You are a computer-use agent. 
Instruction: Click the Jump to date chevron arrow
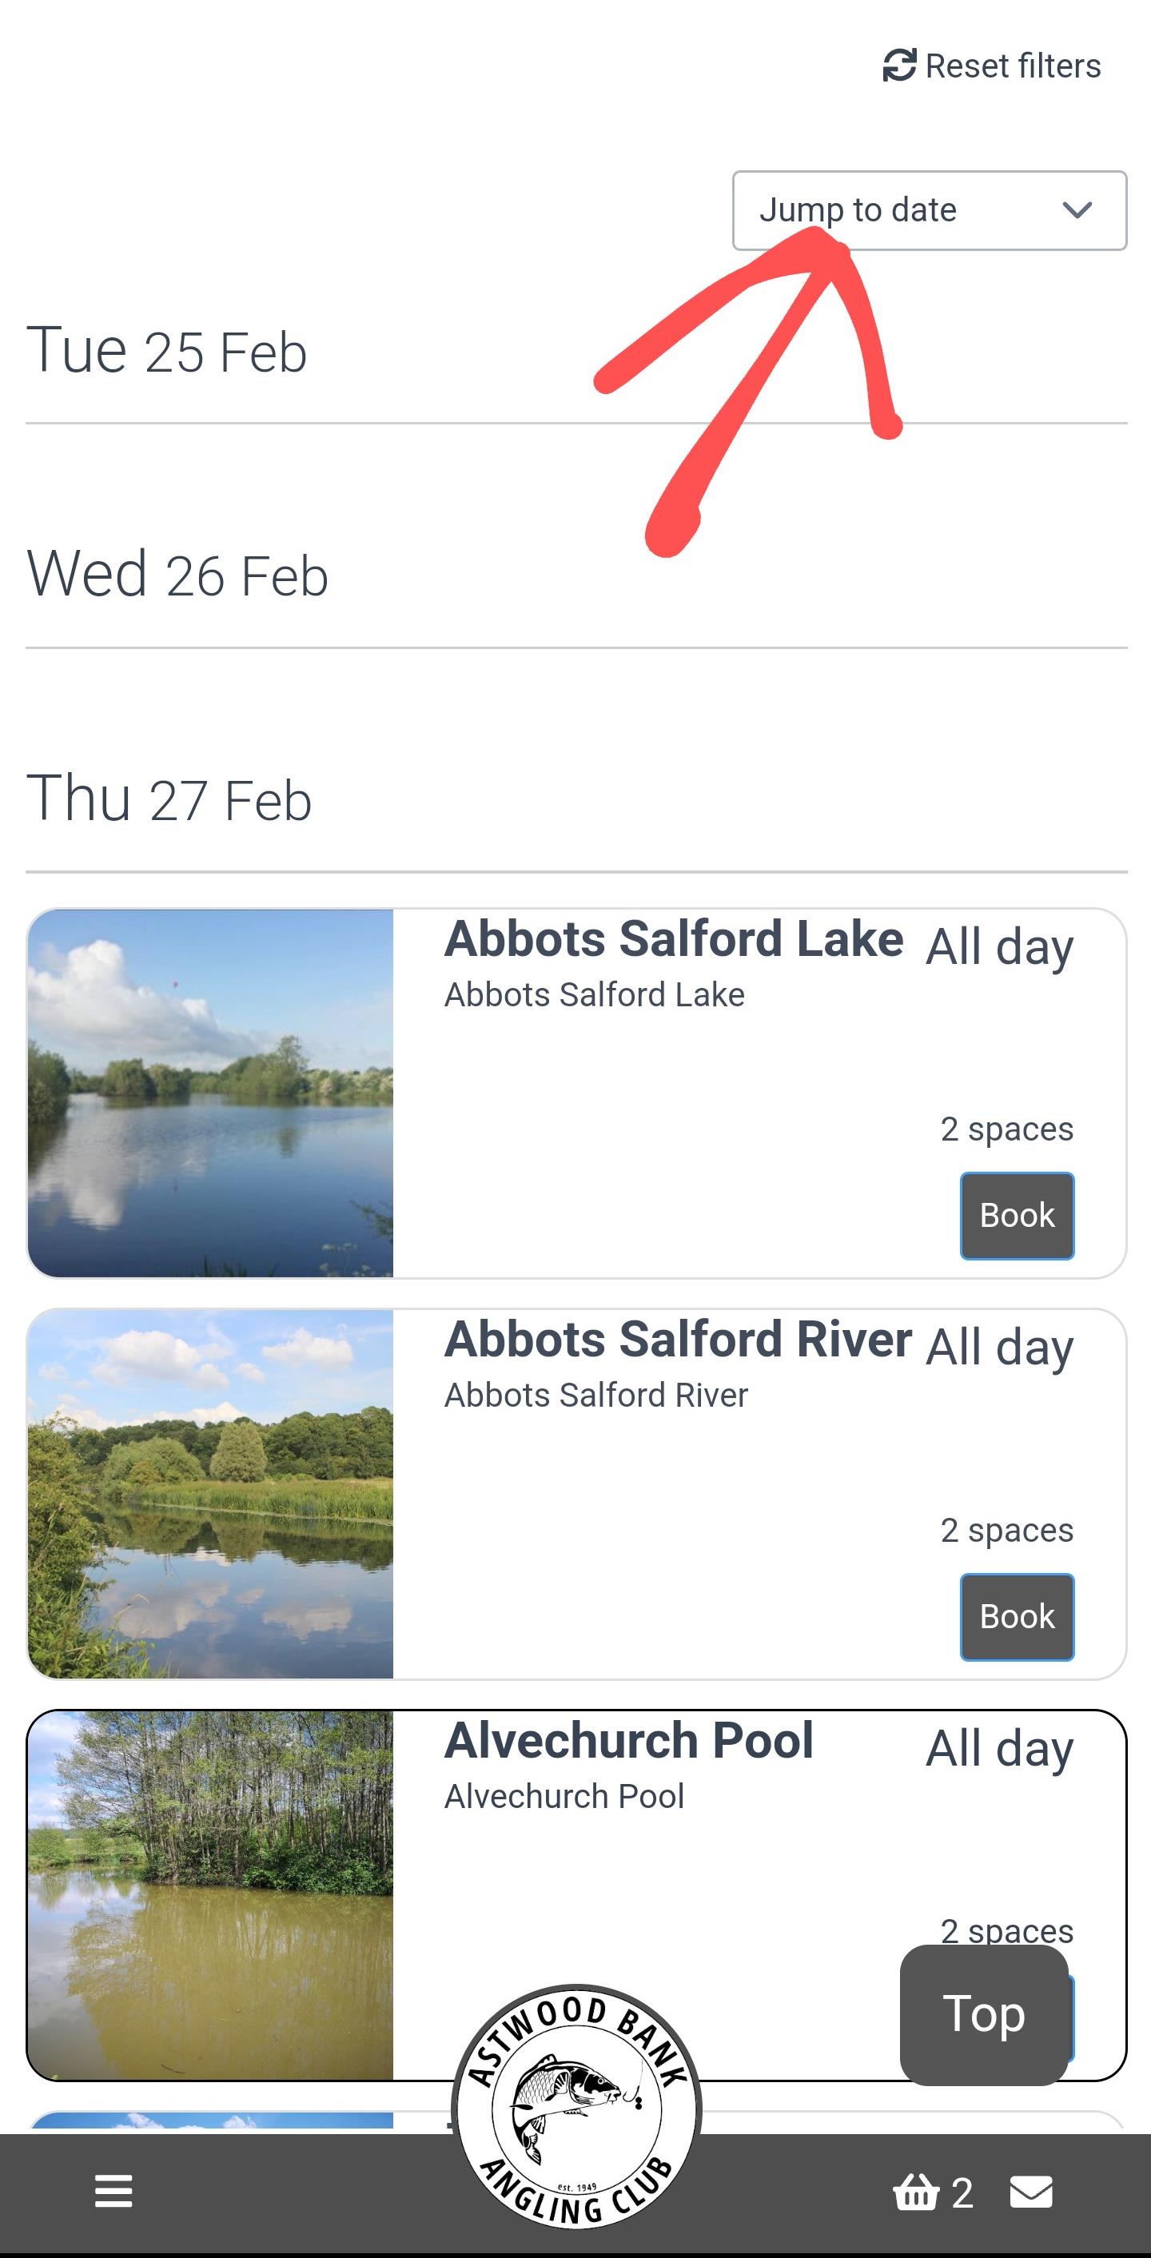pos(1077,210)
